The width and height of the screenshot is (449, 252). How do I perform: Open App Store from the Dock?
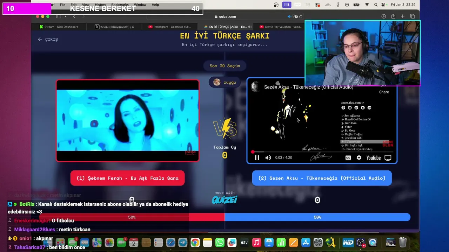point(306,242)
